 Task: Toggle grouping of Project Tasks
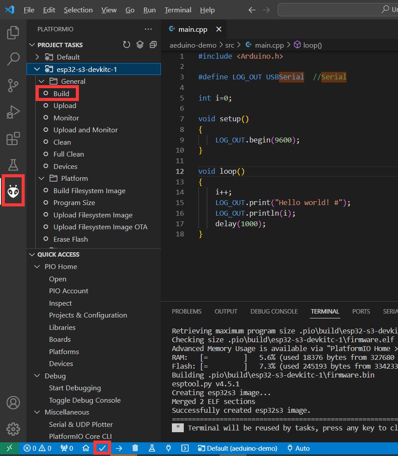[x=140, y=45]
